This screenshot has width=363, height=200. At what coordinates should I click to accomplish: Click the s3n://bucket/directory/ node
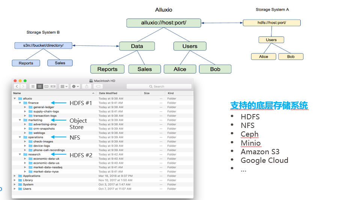point(43,45)
